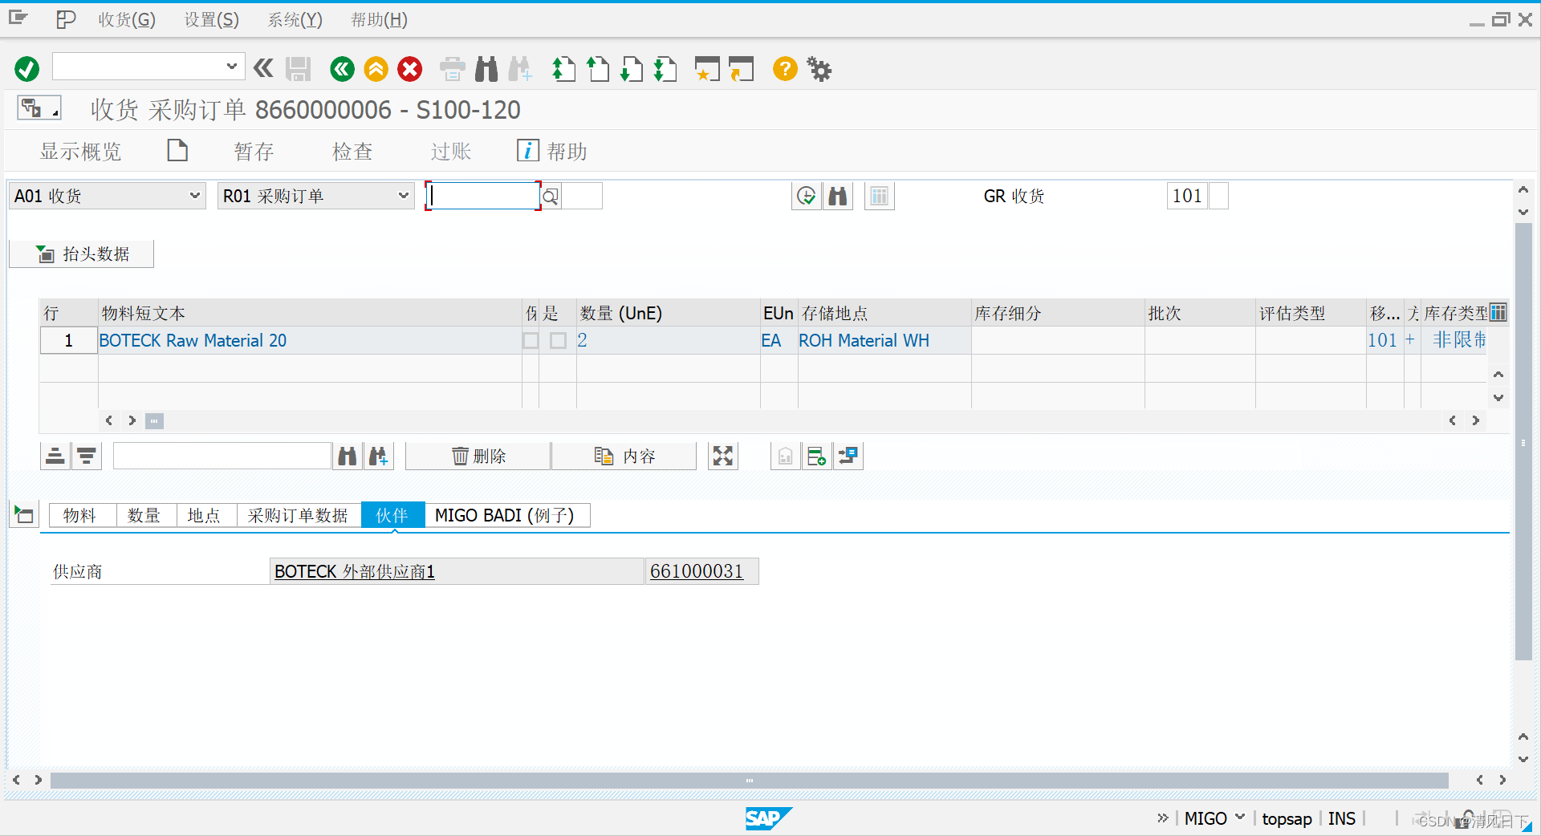Expand the command field dropdown arrow
Image resolution: width=1541 pixels, height=836 pixels.
(x=231, y=67)
